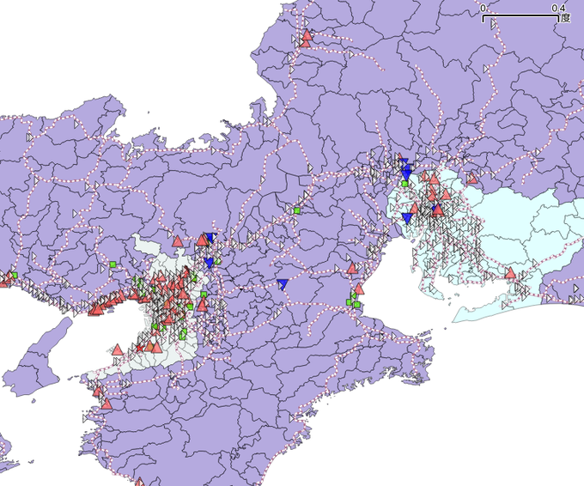The width and height of the screenshot is (584, 486).
Task: Click white triangle east of the northern red triangles
Action: pyautogui.click(x=351, y=54)
